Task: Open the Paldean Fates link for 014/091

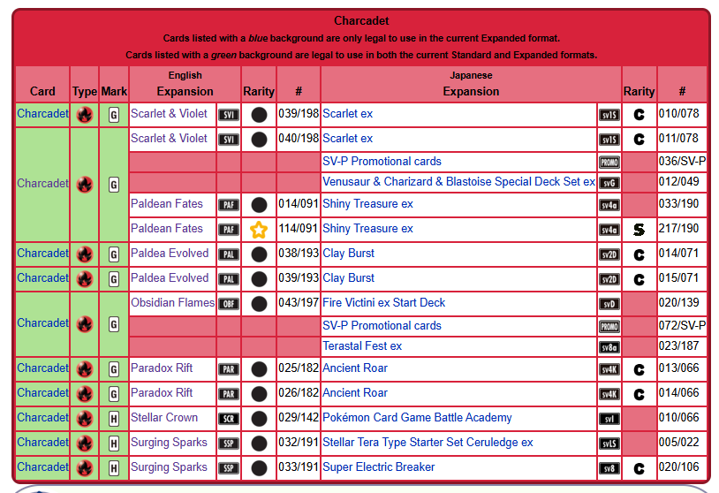Action: click(166, 203)
